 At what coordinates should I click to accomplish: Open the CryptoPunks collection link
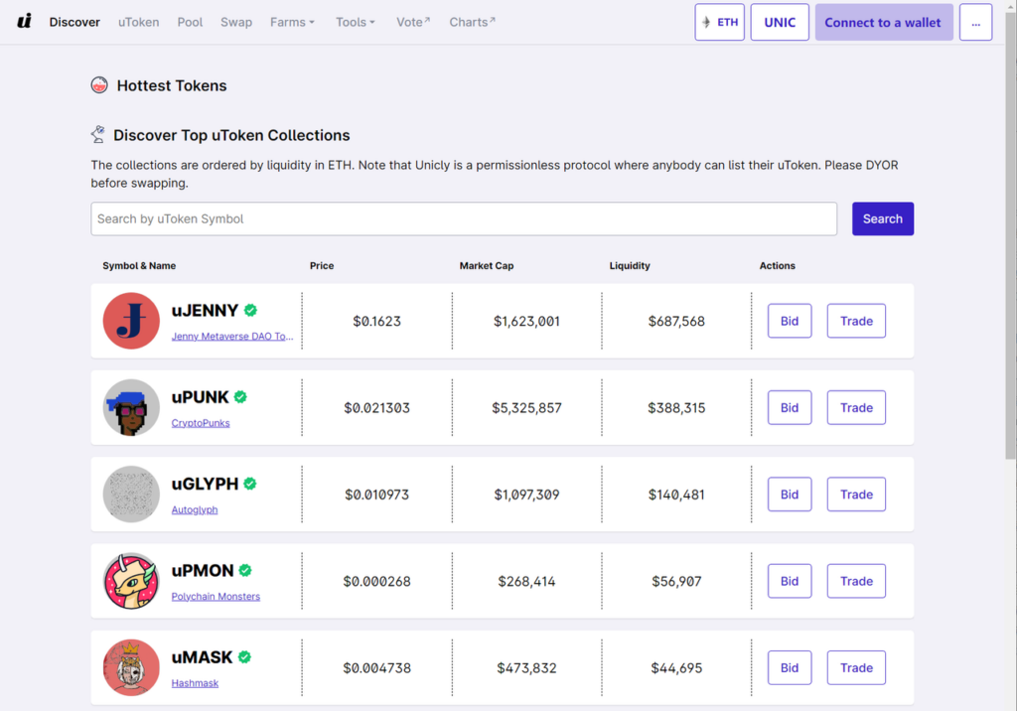click(201, 423)
